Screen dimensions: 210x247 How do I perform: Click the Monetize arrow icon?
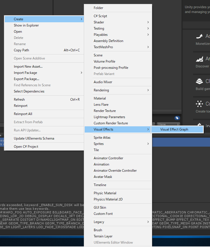pos(199,36)
